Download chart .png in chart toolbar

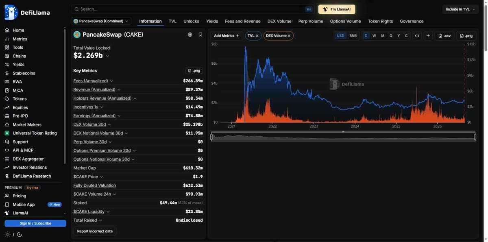tap(466, 36)
